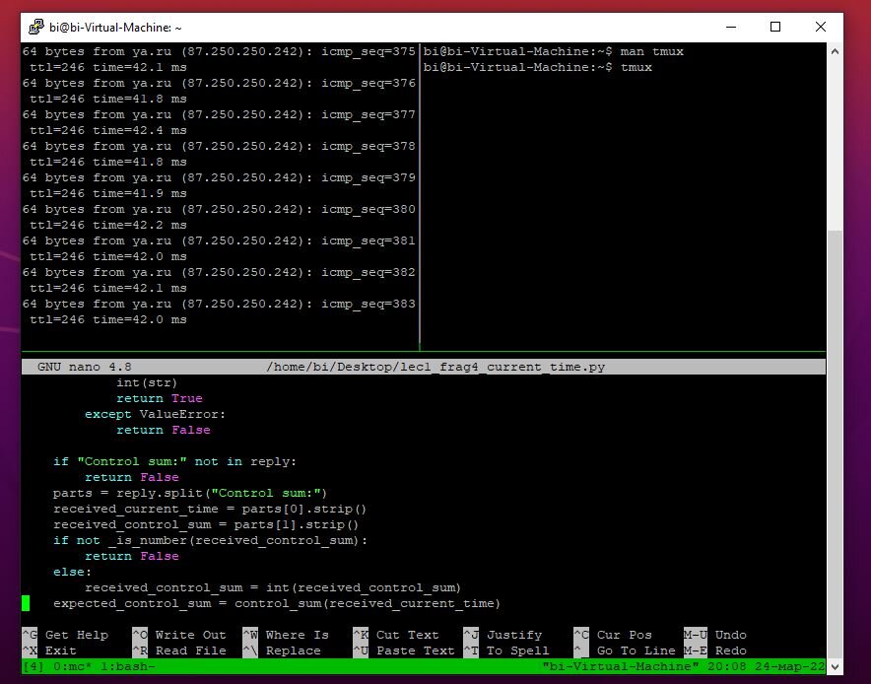This screenshot has width=871, height=684.
Task: Click the PuTTY icon in the title bar
Action: 36,27
